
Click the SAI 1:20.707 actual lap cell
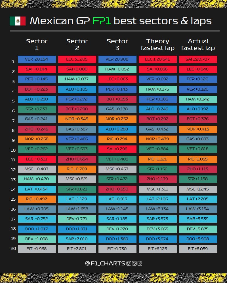(198, 59)
